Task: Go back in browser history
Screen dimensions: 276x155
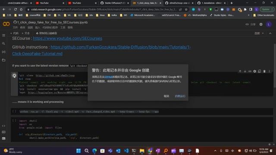Action: [4, 9]
